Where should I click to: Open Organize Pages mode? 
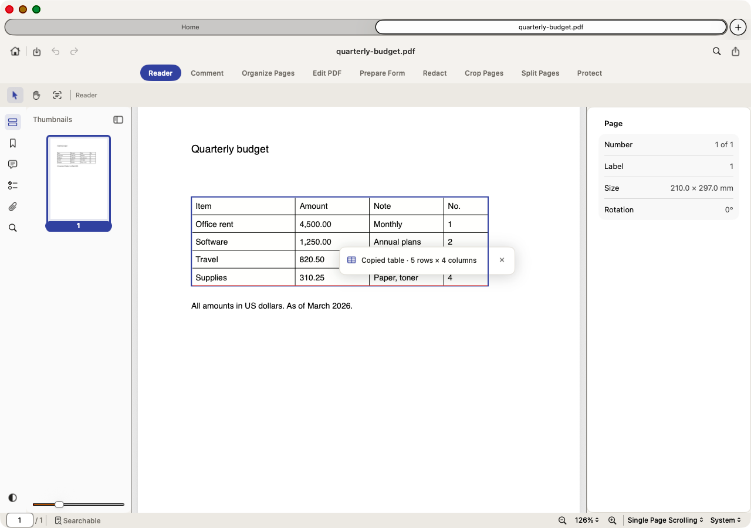[x=268, y=73]
